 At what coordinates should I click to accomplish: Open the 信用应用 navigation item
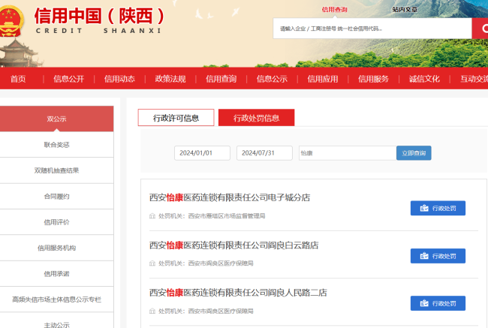point(323,79)
